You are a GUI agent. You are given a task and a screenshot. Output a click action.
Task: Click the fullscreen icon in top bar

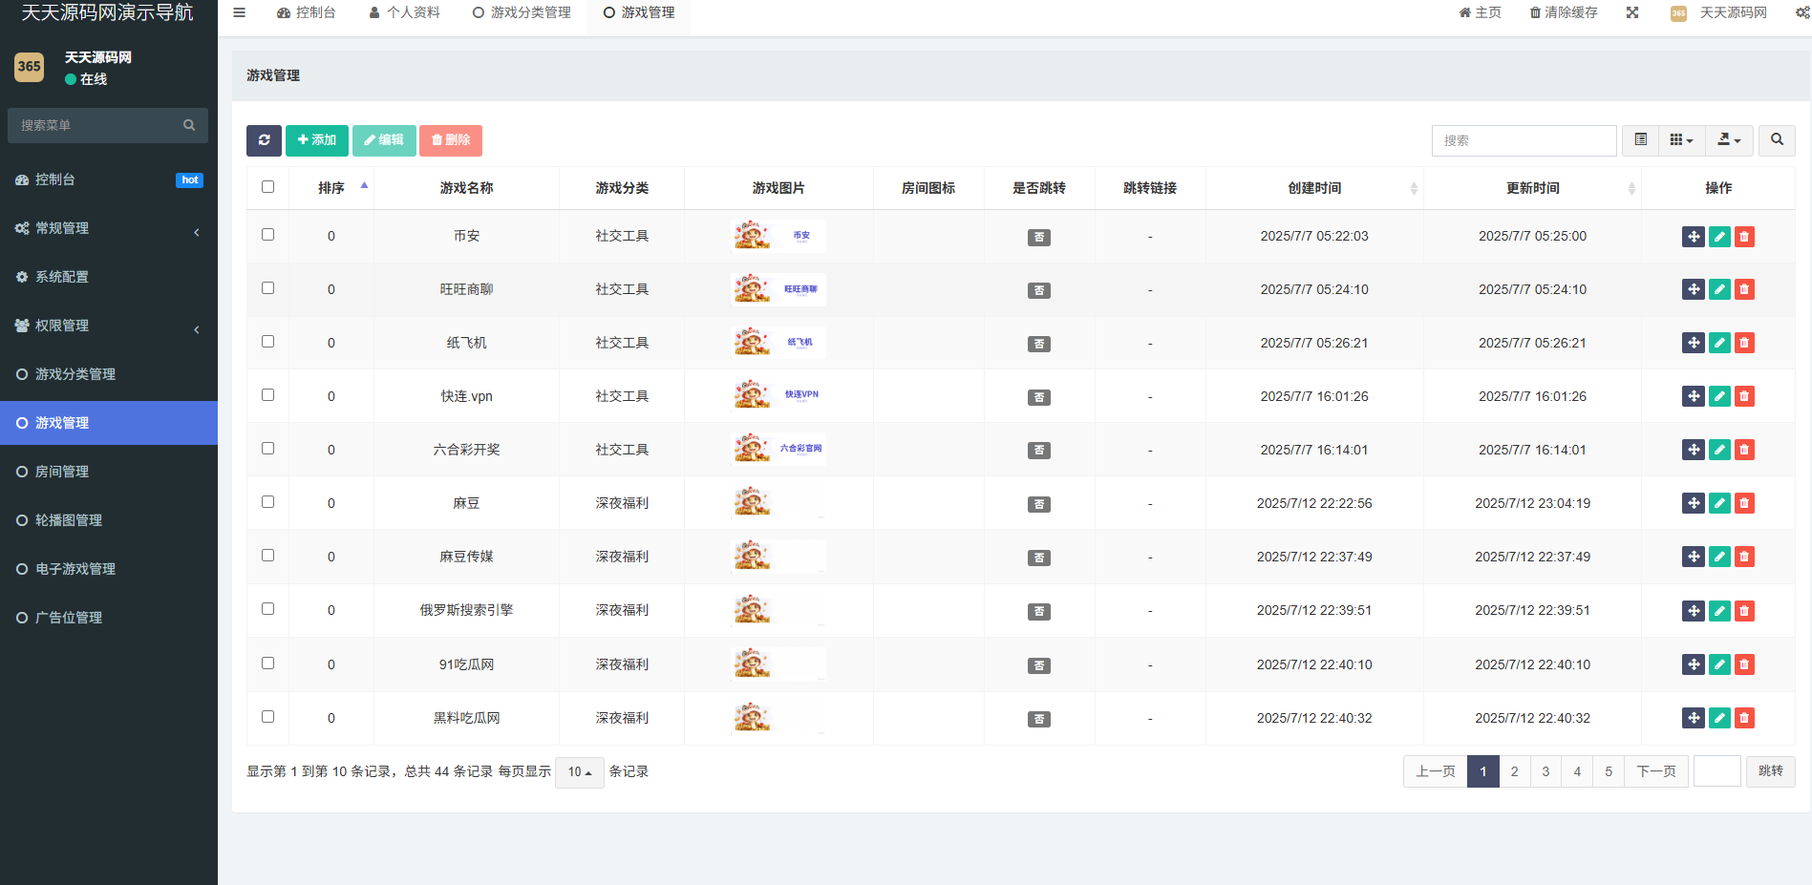coord(1632,12)
